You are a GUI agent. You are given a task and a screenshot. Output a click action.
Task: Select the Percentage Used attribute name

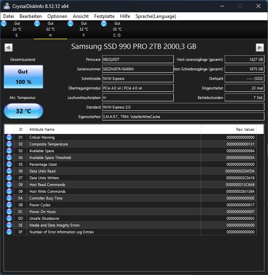(43, 165)
